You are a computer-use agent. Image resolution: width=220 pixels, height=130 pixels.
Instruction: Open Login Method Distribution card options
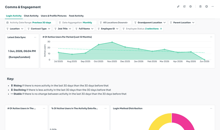[x=211, y=109]
